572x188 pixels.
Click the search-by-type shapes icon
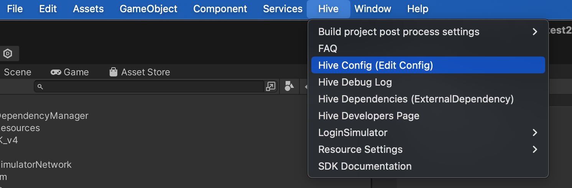(x=289, y=87)
